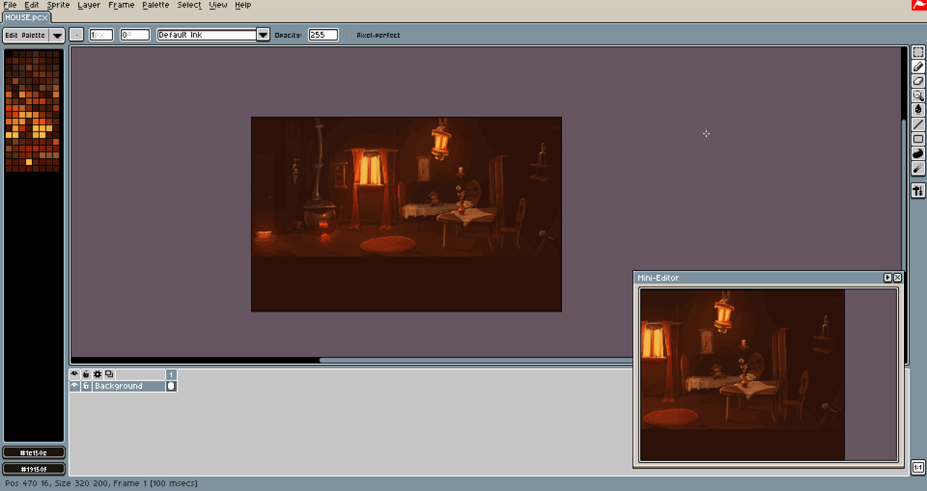
Task: Open the Edit Palette options dropdown arrow
Action: (57, 35)
